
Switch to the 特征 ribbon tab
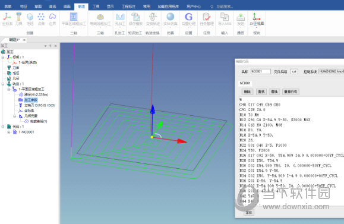(24, 7)
